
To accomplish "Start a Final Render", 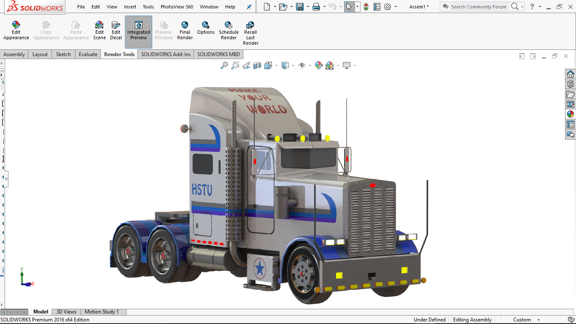I will [x=185, y=30].
